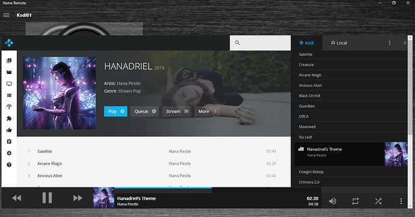The image size is (415, 217).
Task: Switch to the Local tab
Action: [339, 43]
